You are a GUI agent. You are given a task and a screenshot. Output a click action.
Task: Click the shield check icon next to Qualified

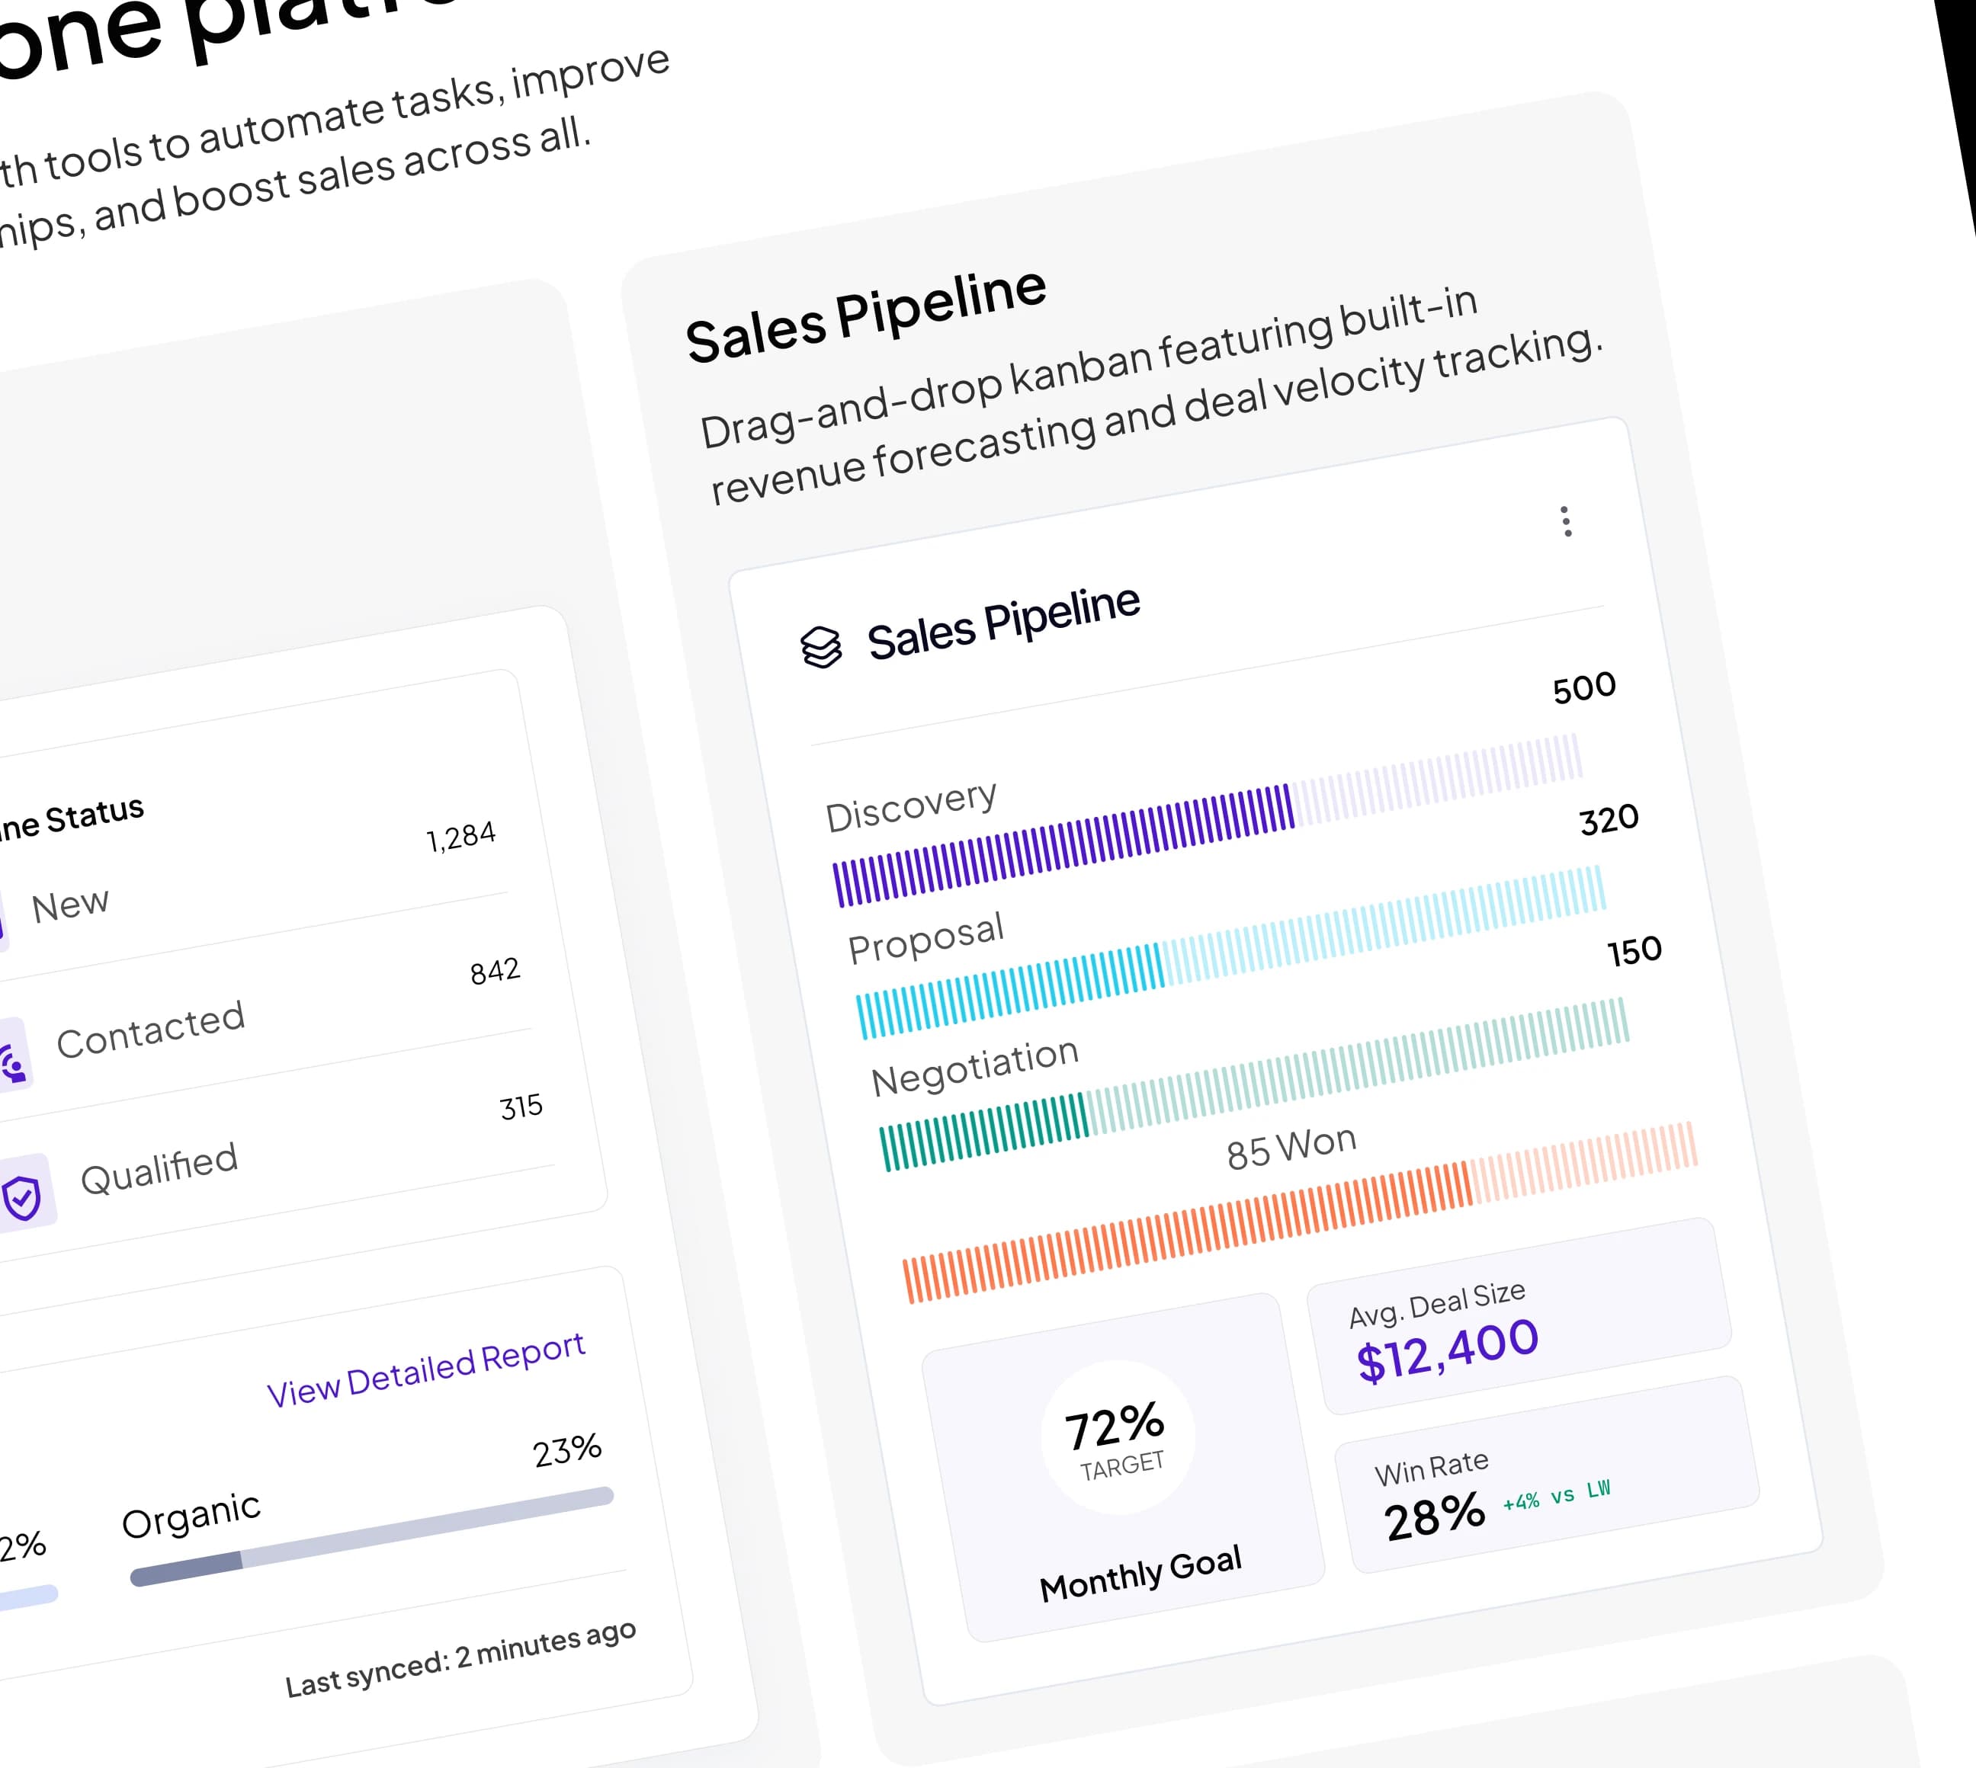21,1198
